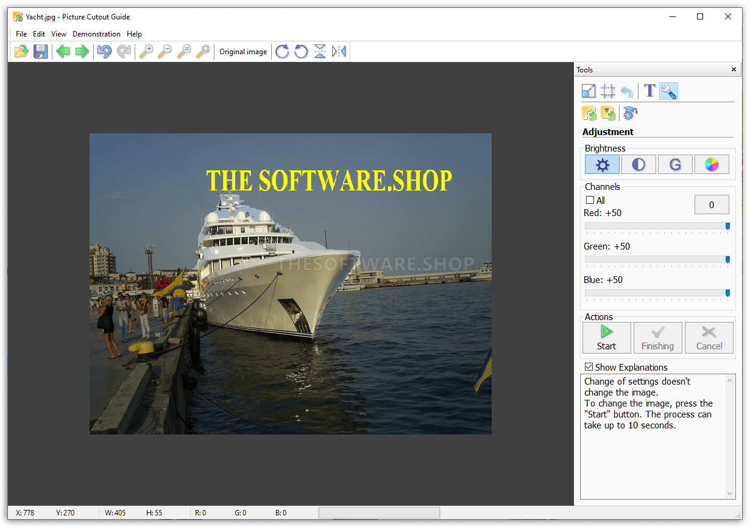Enable the All channels checkbox
This screenshot has width=750, height=527.
point(590,200)
